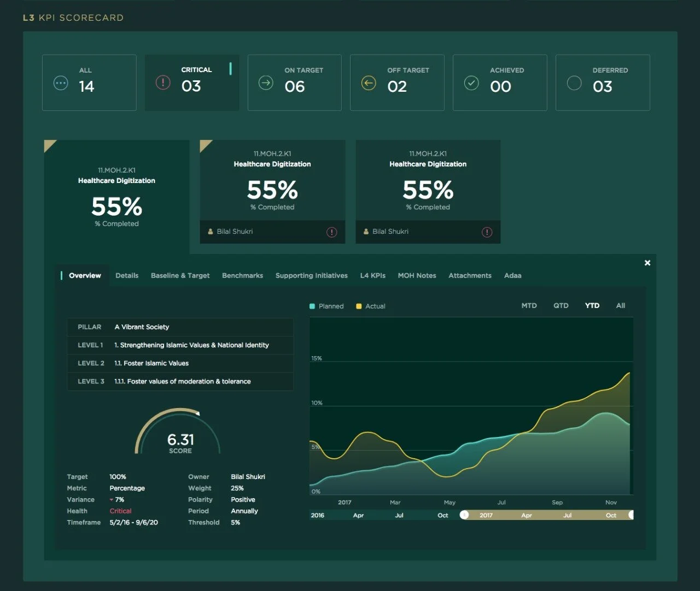This screenshot has height=591, width=700.
Task: Click LEVEL 3 moderation & tolerance row
Action: click(x=180, y=381)
